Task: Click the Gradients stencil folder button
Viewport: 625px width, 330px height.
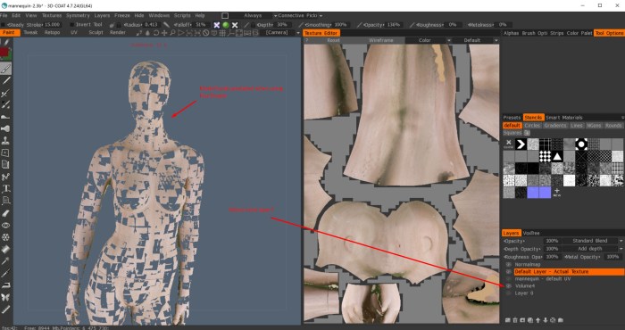Action: click(x=554, y=126)
